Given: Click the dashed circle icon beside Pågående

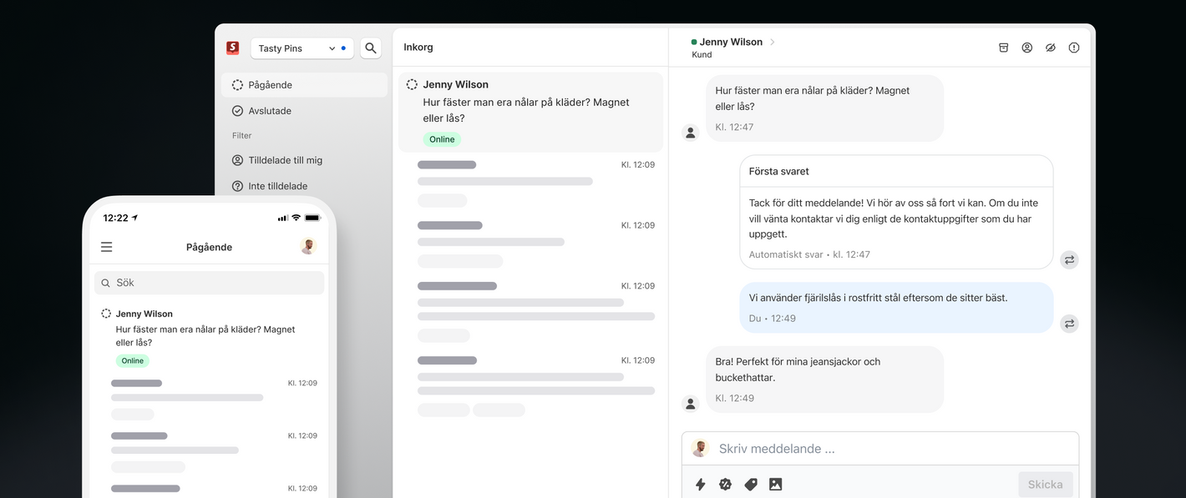Looking at the screenshot, I should 237,85.
